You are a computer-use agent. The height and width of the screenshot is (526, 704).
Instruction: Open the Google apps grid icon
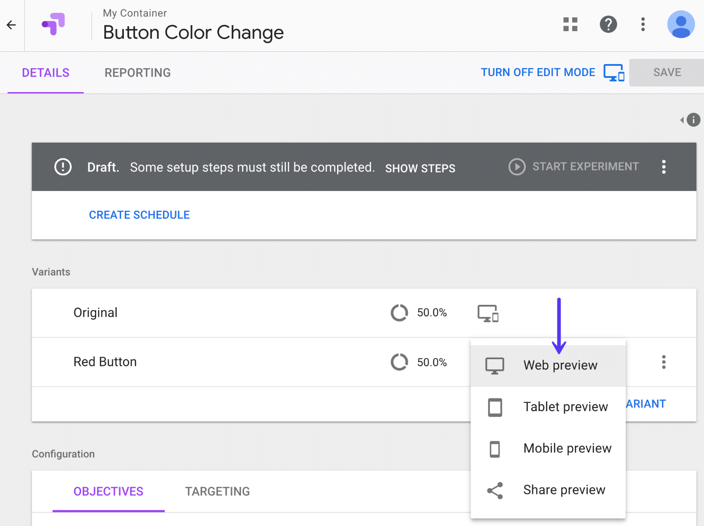(x=570, y=24)
